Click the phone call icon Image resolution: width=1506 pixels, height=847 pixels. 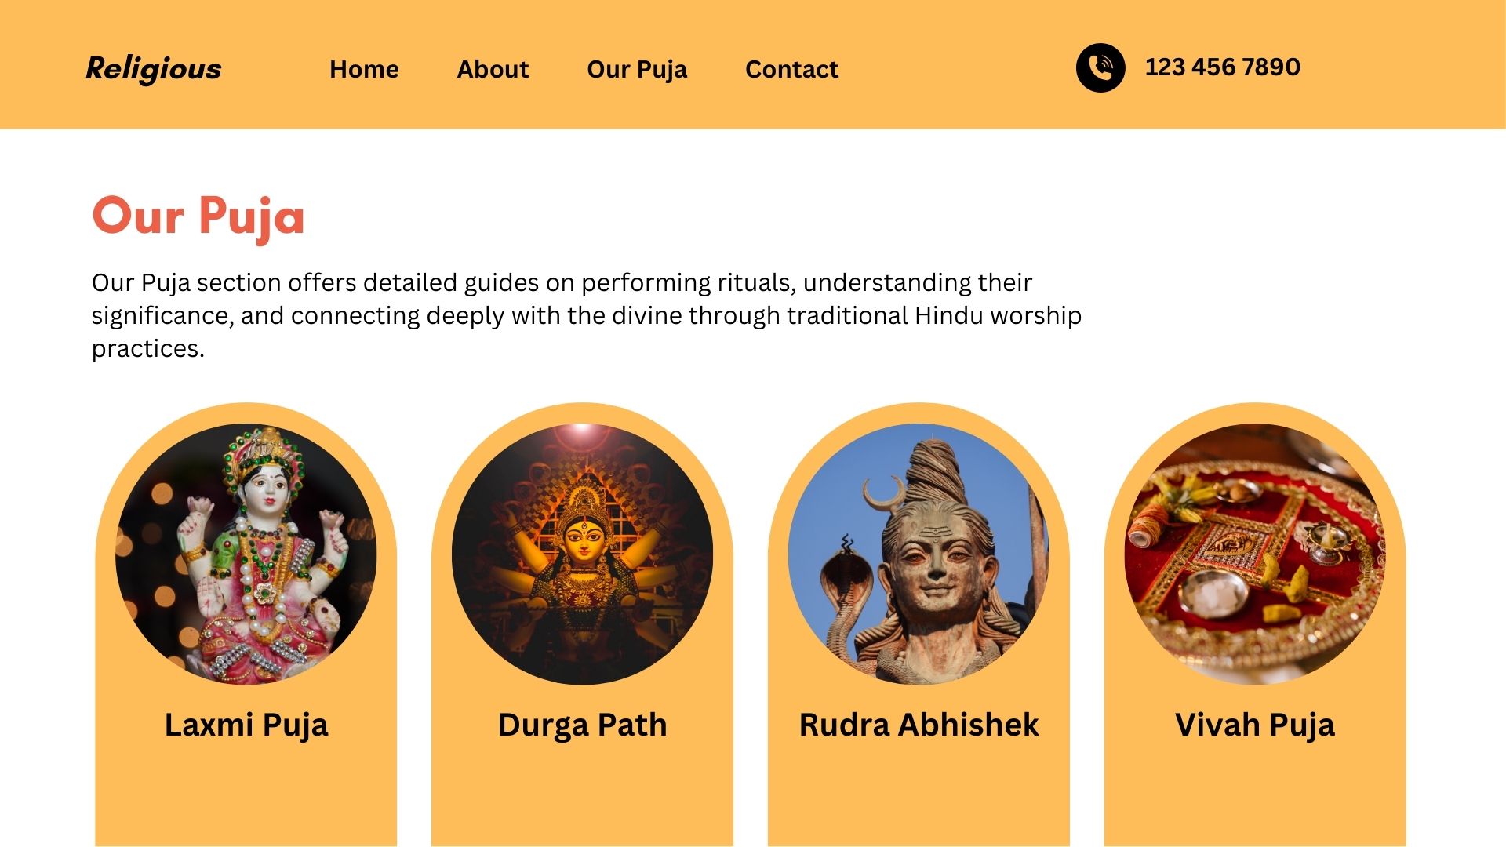pos(1100,67)
